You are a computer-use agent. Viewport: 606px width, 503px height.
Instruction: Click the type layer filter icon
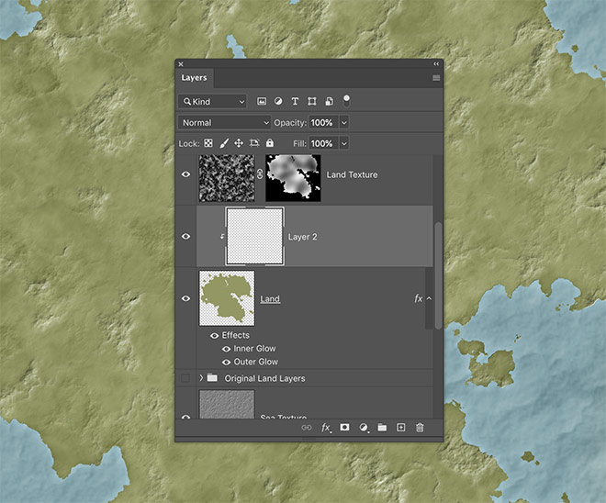295,101
